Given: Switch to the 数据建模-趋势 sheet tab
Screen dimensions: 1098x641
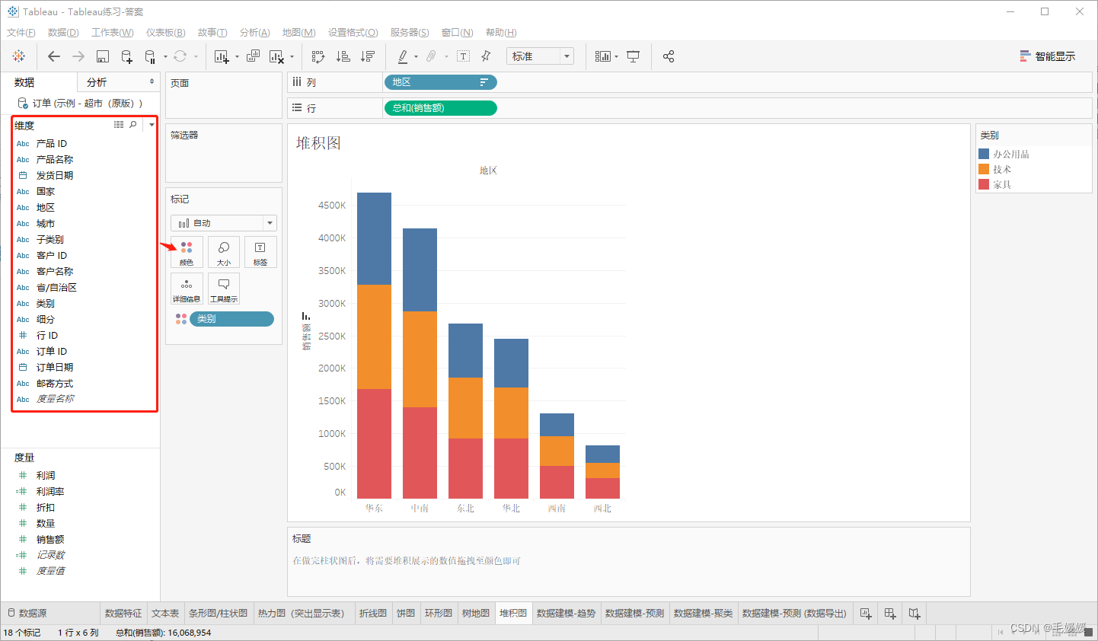Looking at the screenshot, I should [567, 614].
